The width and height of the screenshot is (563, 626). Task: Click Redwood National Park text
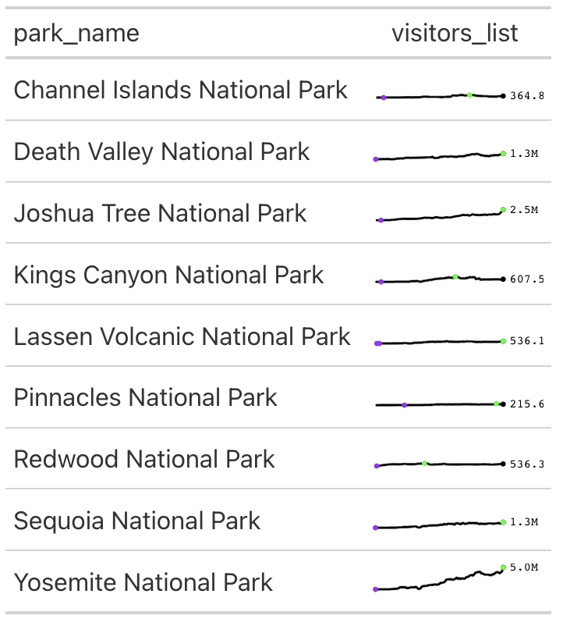pyautogui.click(x=144, y=459)
